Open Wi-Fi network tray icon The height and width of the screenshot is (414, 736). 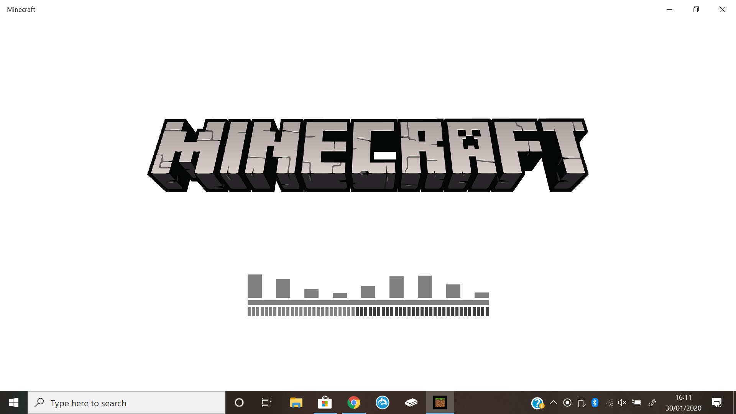pos(609,403)
